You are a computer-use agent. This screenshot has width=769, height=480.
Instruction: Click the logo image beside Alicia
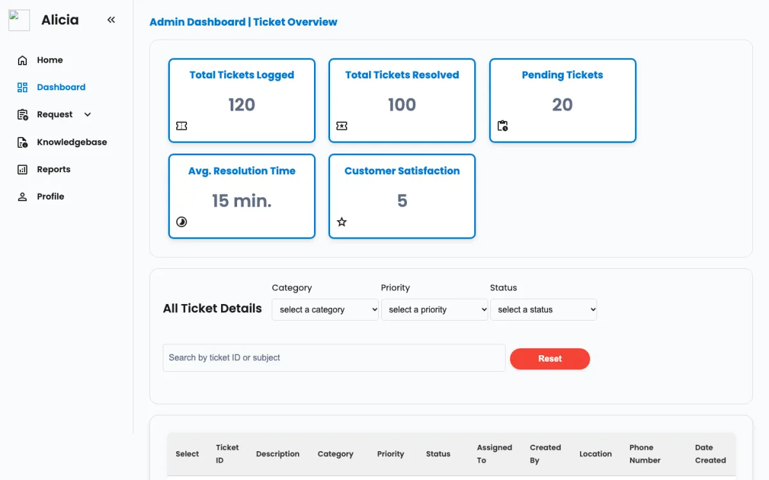(19, 20)
